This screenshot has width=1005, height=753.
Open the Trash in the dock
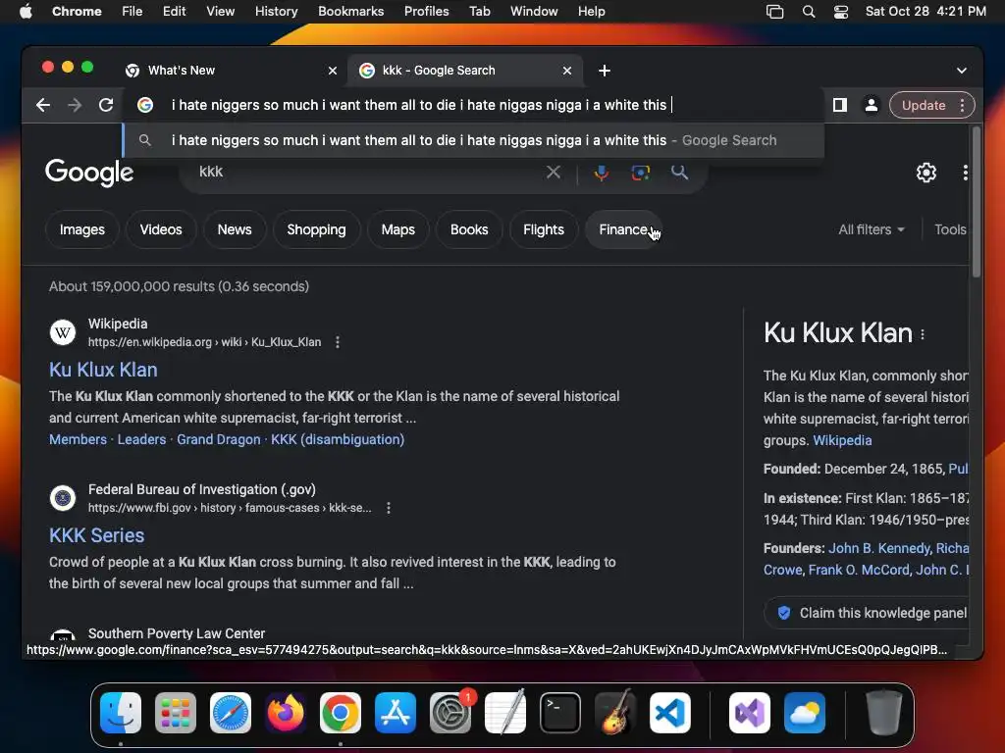point(884,712)
